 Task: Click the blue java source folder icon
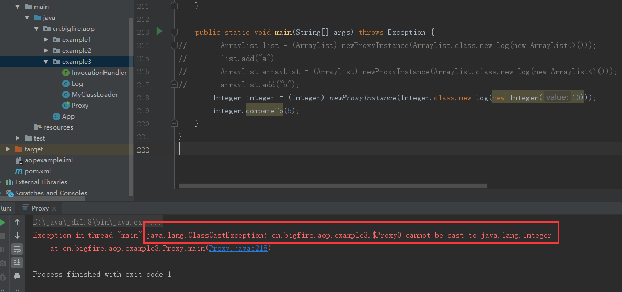point(38,17)
